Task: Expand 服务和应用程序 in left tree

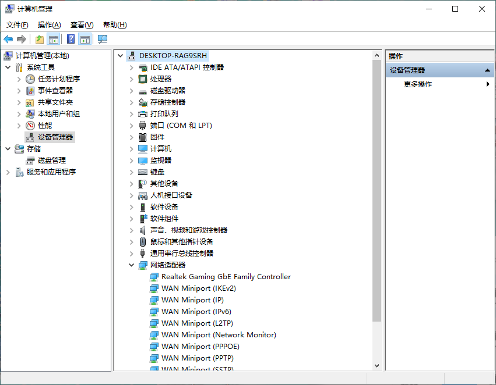Action: 8,172
